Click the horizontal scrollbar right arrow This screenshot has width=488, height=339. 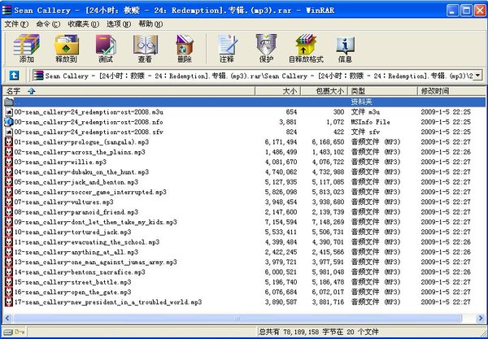pos(480,318)
